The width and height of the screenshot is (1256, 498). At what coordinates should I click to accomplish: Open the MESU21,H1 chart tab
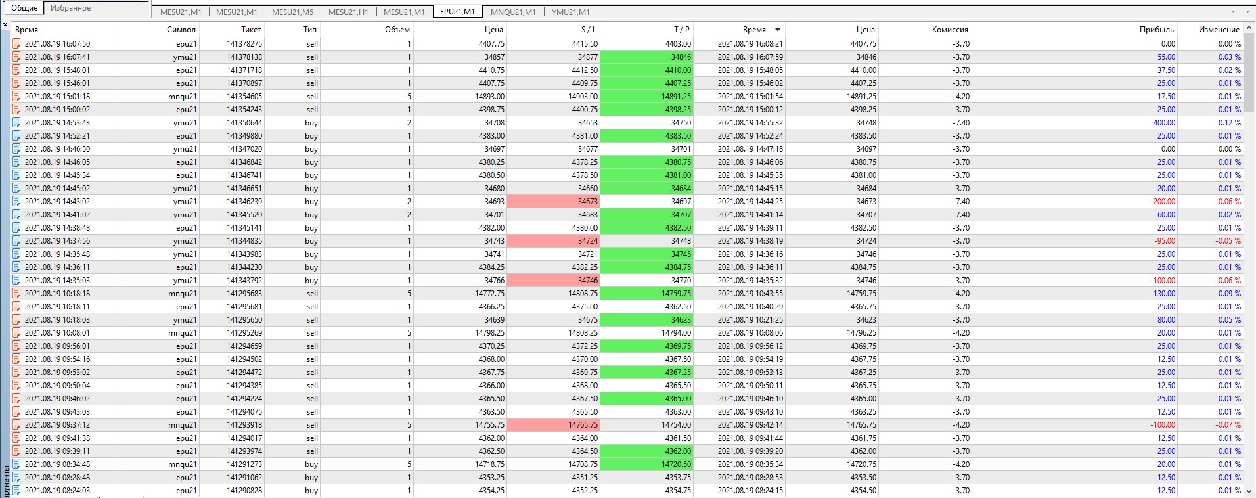[x=348, y=12]
